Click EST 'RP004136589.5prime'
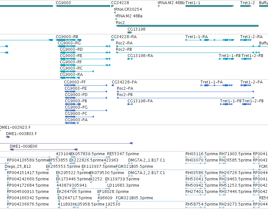This screenshot has height=209, width=268. point(28,160)
